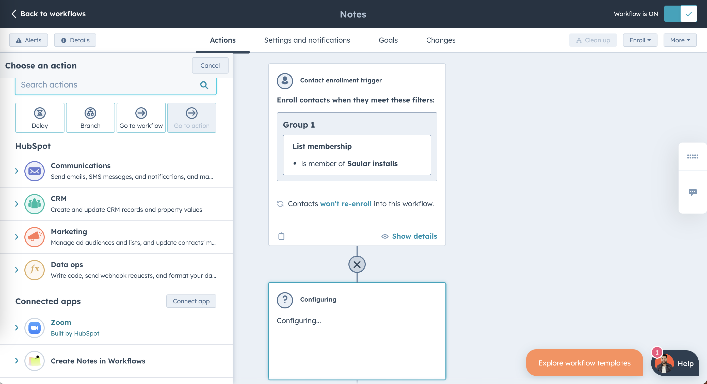Open Settings and notifications tab
Screen dimensions: 707x384
(307, 40)
